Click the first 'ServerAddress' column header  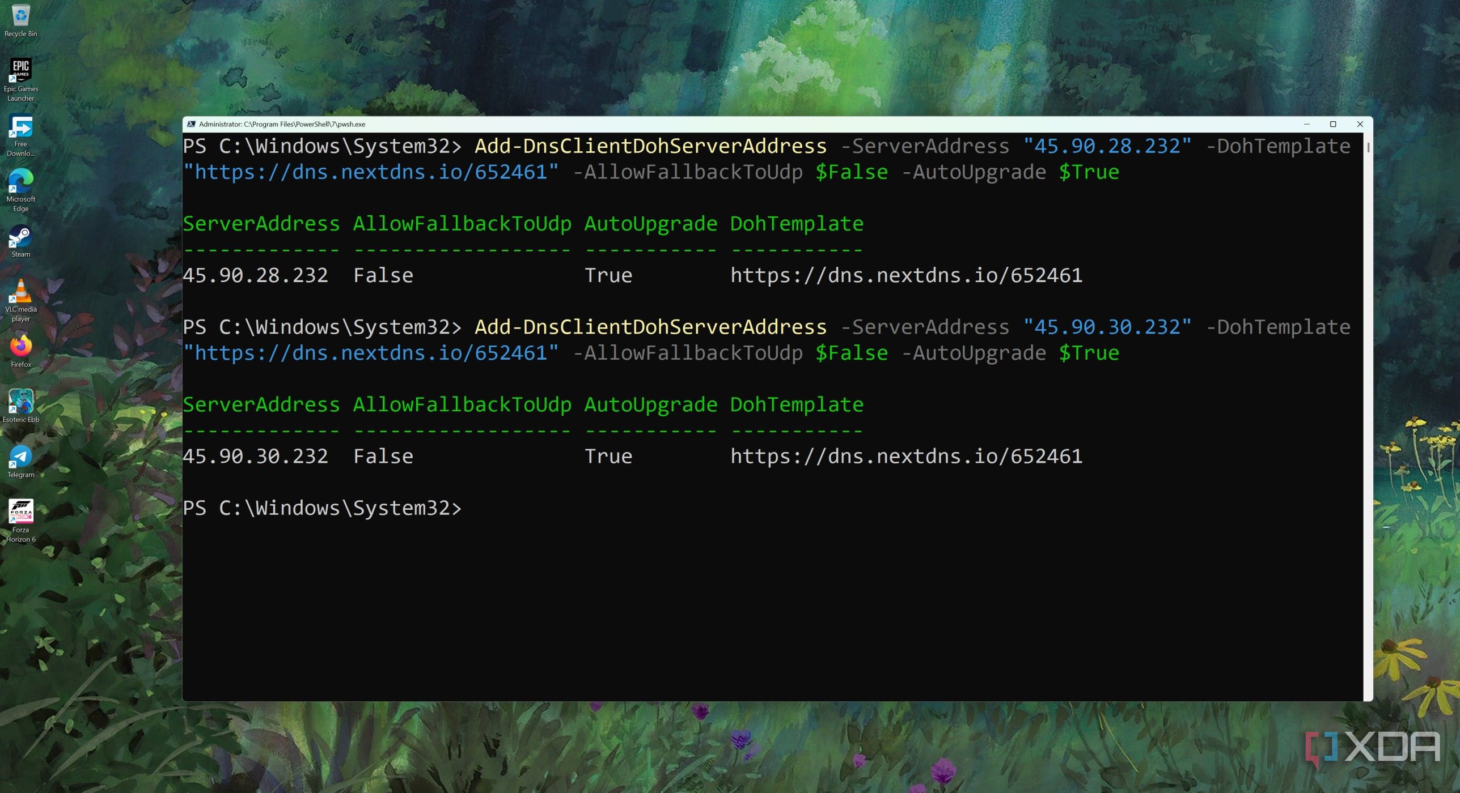pyautogui.click(x=261, y=224)
